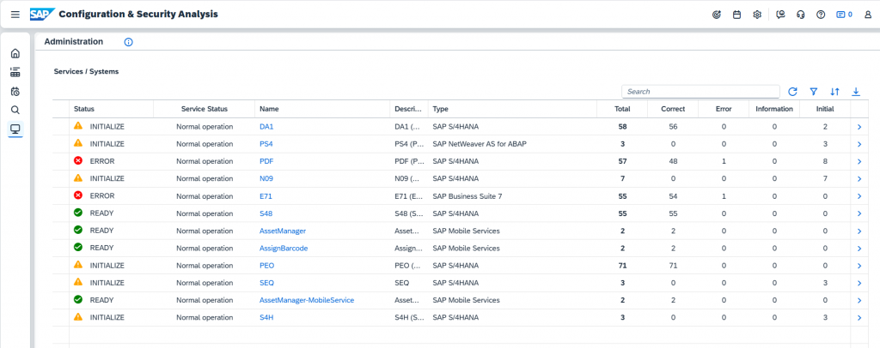This screenshot has width=880, height=348.
Task: Open the AssetManager-MobileService link
Action: tap(307, 301)
